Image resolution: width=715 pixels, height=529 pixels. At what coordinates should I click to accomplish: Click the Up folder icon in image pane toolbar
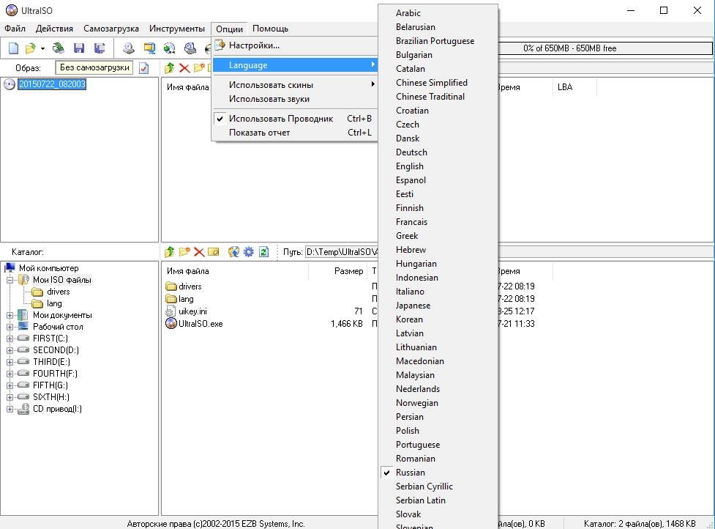pos(170,68)
